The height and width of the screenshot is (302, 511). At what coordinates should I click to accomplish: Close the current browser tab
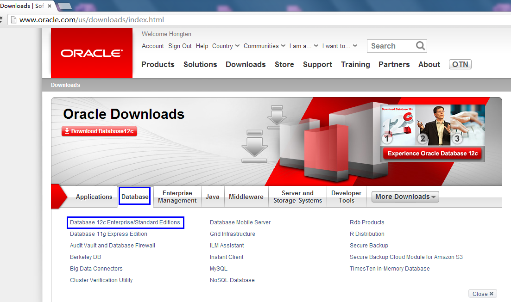tap(50, 6)
